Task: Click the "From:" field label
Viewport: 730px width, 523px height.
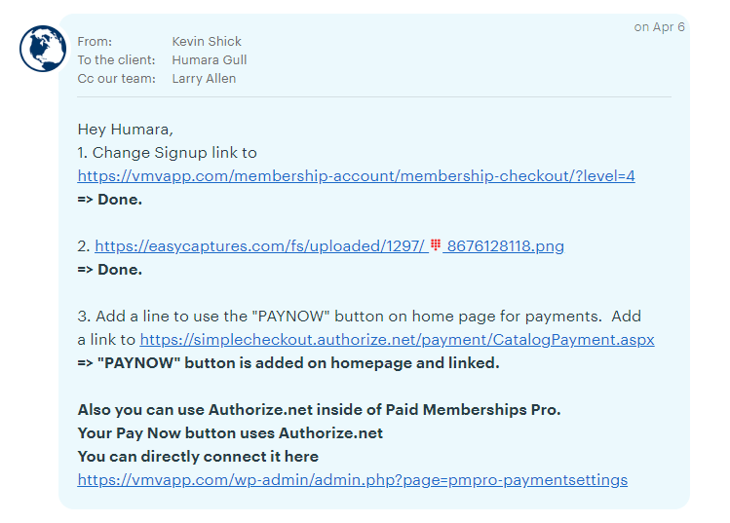Action: coord(95,42)
